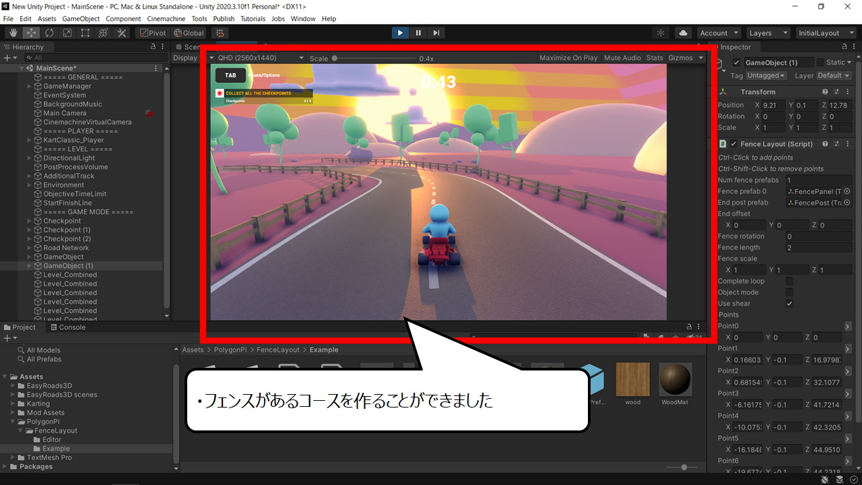
Task: Lock the Hierarchy panel
Action: pyautogui.click(x=154, y=47)
